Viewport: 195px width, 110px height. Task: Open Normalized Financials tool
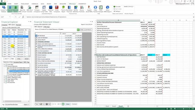[x=69, y=9]
